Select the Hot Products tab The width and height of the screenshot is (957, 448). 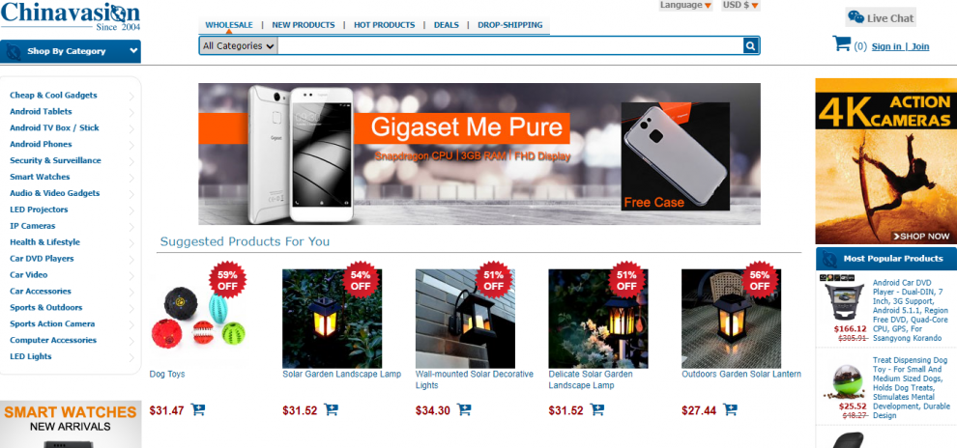[x=384, y=25]
